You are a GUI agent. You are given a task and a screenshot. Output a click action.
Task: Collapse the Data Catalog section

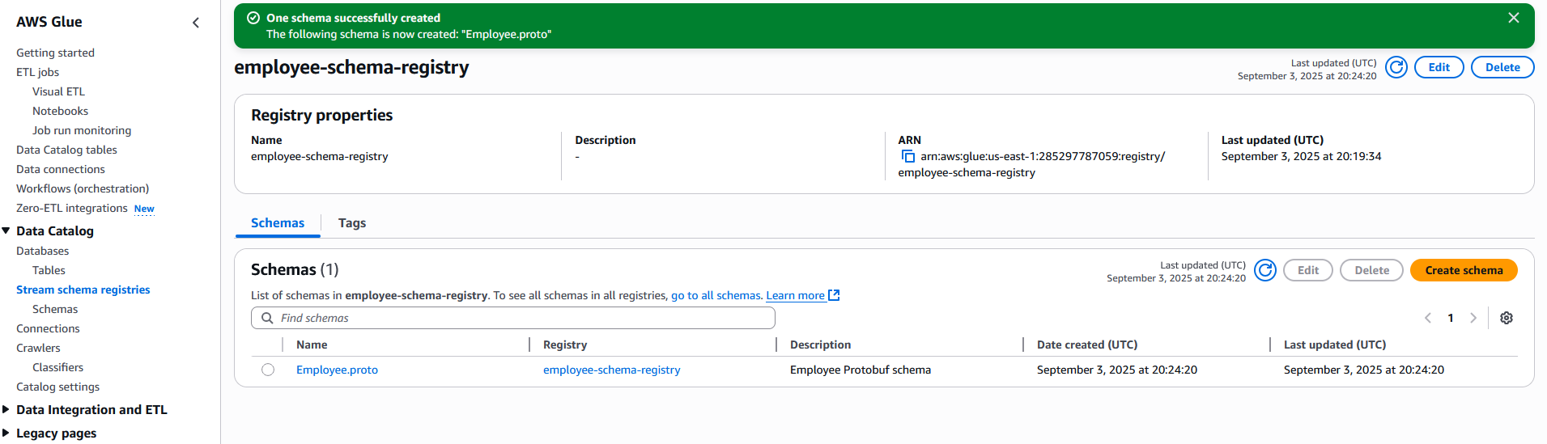coord(6,230)
